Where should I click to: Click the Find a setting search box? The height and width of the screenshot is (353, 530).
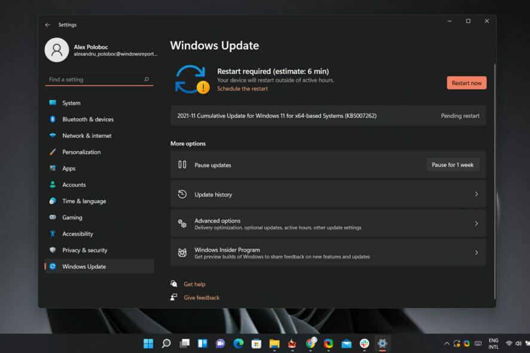[x=96, y=80]
